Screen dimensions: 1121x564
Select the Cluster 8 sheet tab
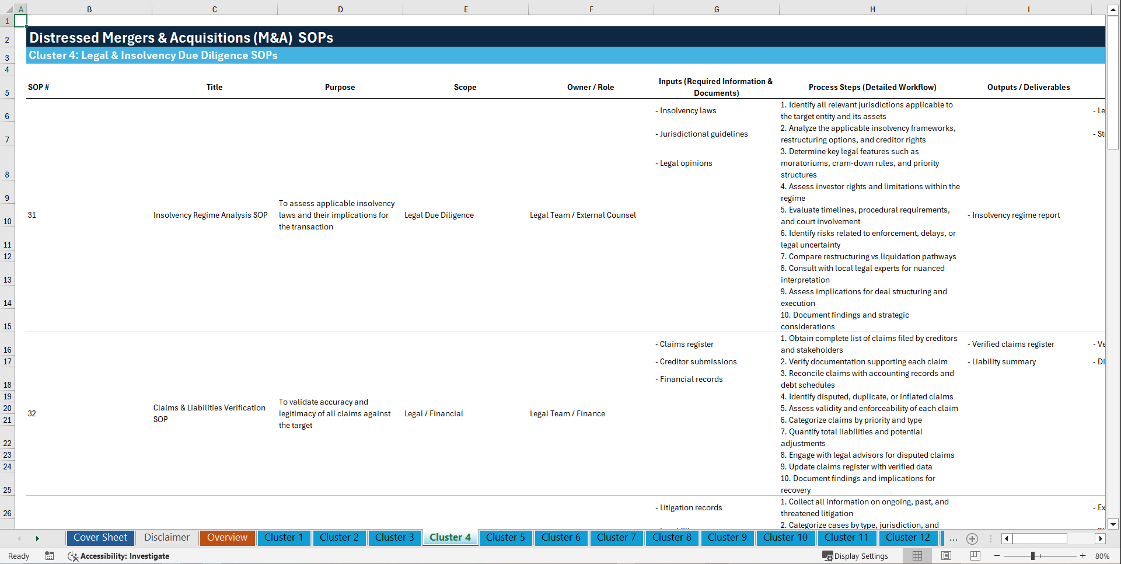click(672, 537)
